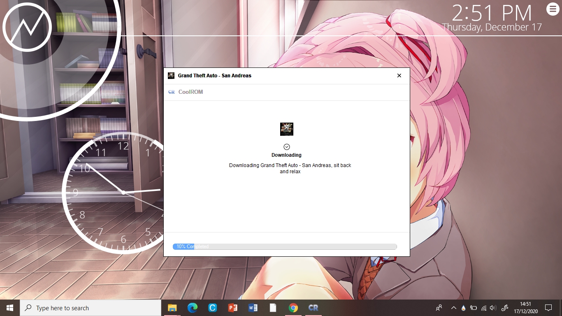562x316 pixels.
Task: Open the blank document icon on taskbar
Action: 273,308
